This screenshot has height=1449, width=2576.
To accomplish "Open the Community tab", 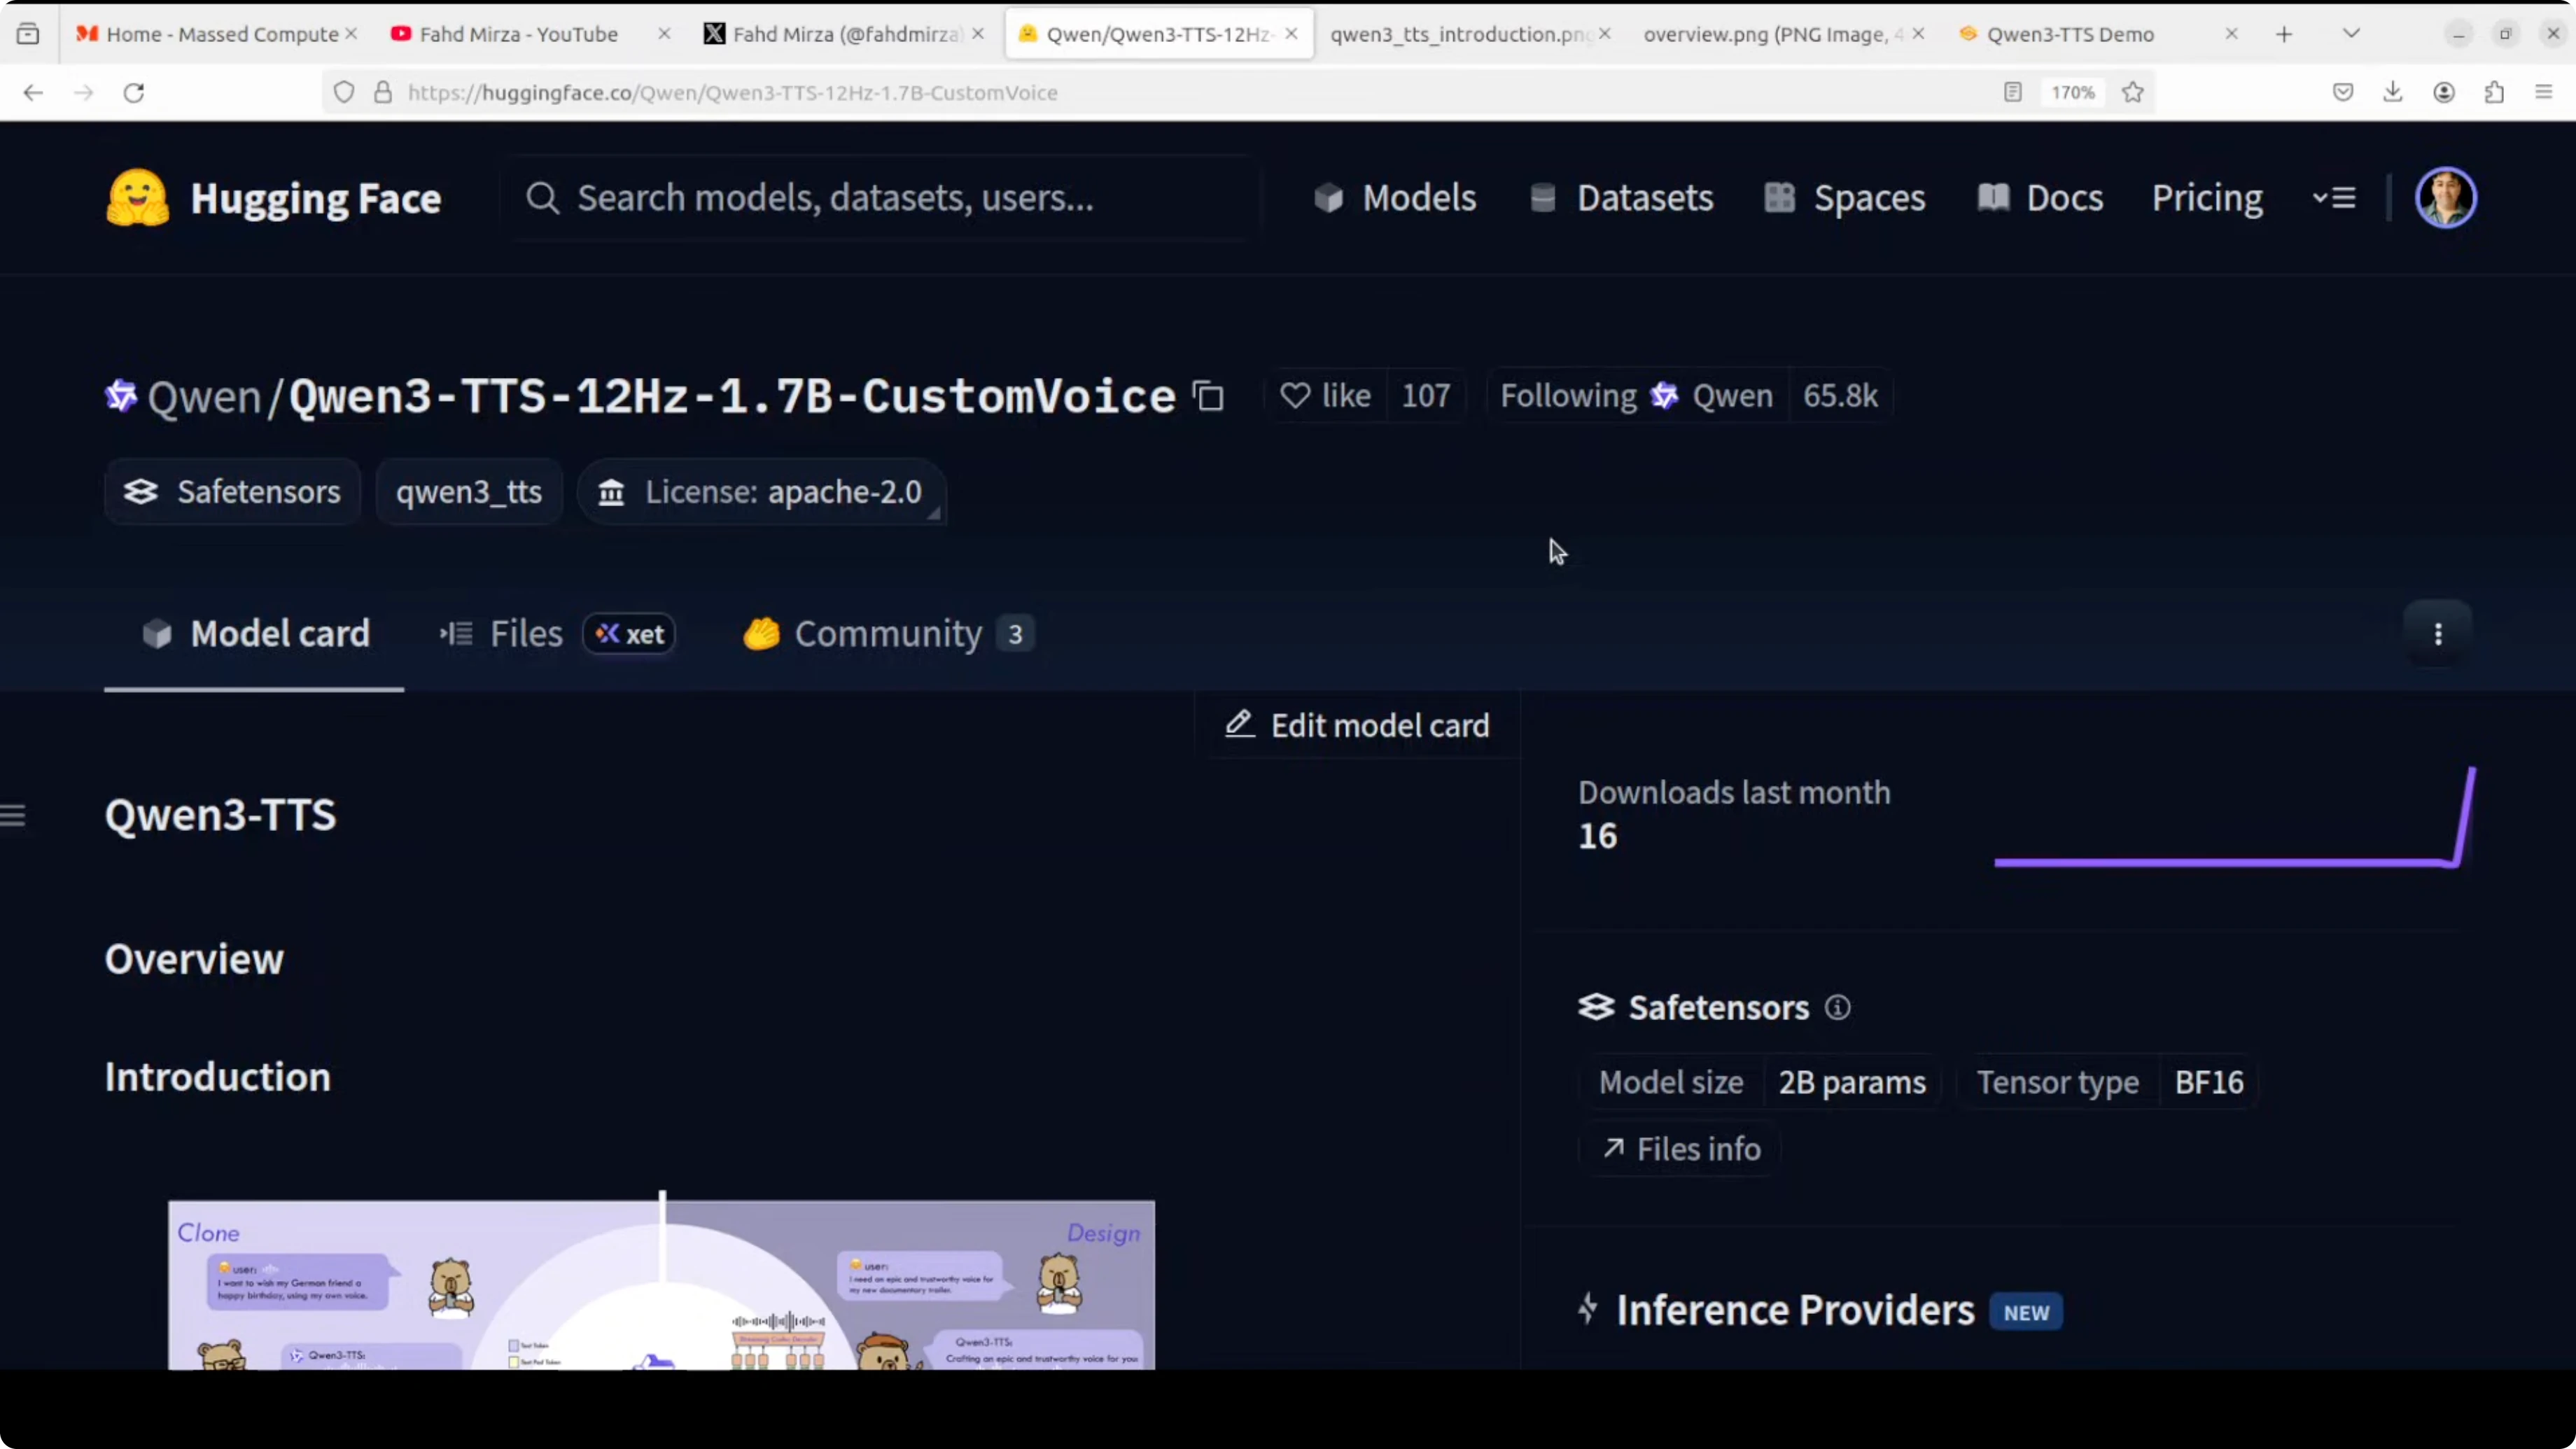I will 887,634.
